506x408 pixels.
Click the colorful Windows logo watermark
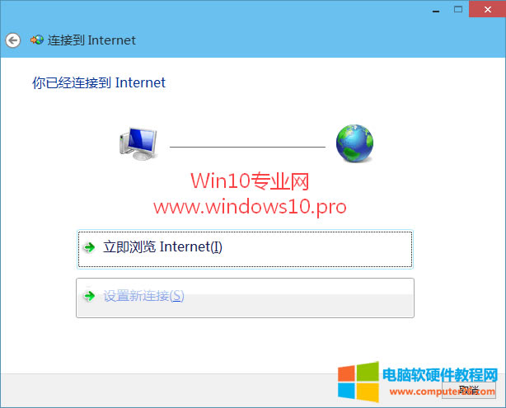click(x=358, y=382)
